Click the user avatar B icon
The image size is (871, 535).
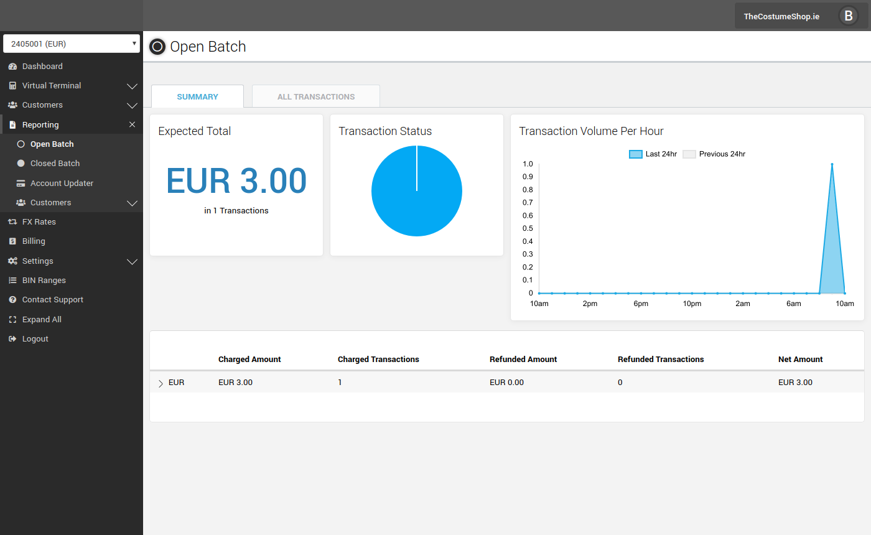[x=848, y=16]
